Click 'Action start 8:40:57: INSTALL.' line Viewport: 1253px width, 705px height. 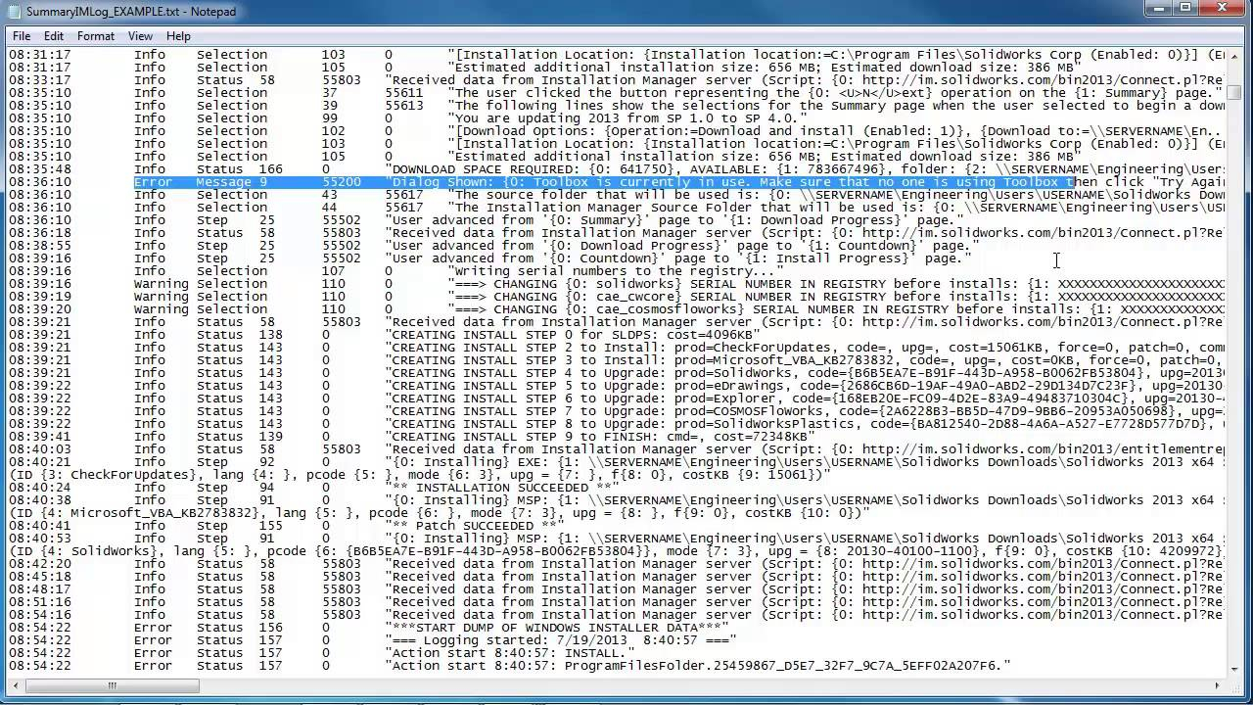point(510,653)
